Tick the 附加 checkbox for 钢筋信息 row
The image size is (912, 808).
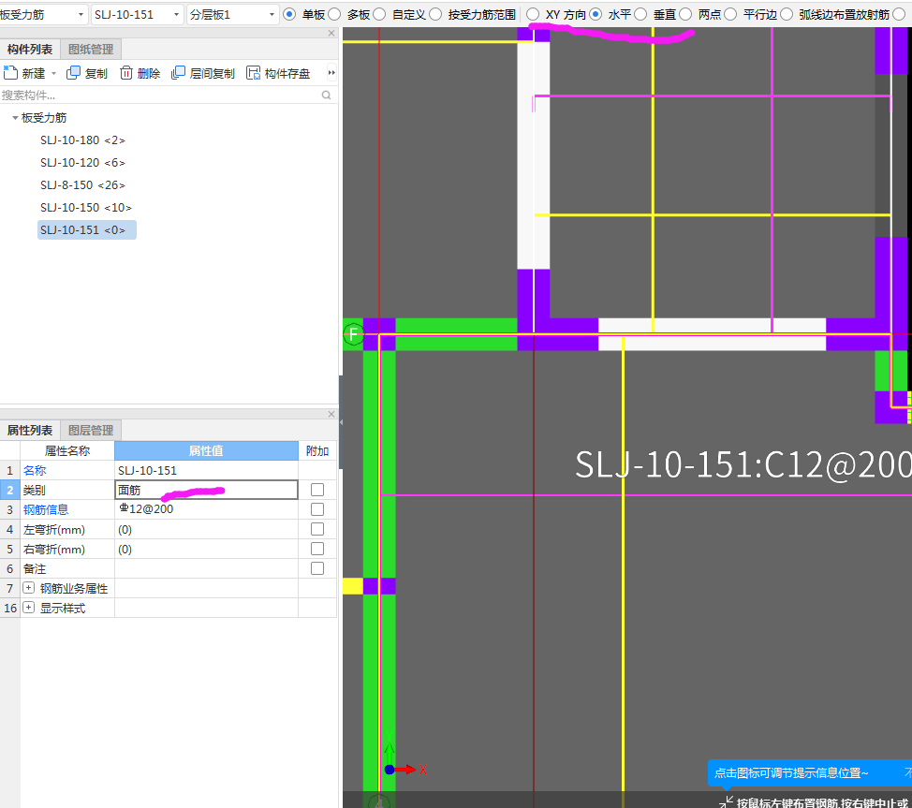click(x=317, y=509)
